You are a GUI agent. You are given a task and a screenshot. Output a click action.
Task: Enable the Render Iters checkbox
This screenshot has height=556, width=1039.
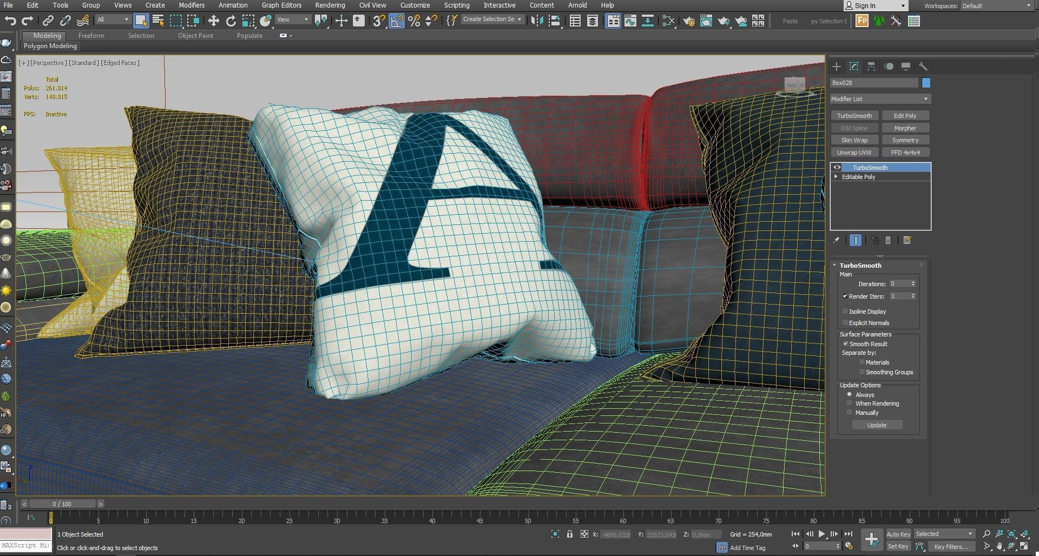845,296
